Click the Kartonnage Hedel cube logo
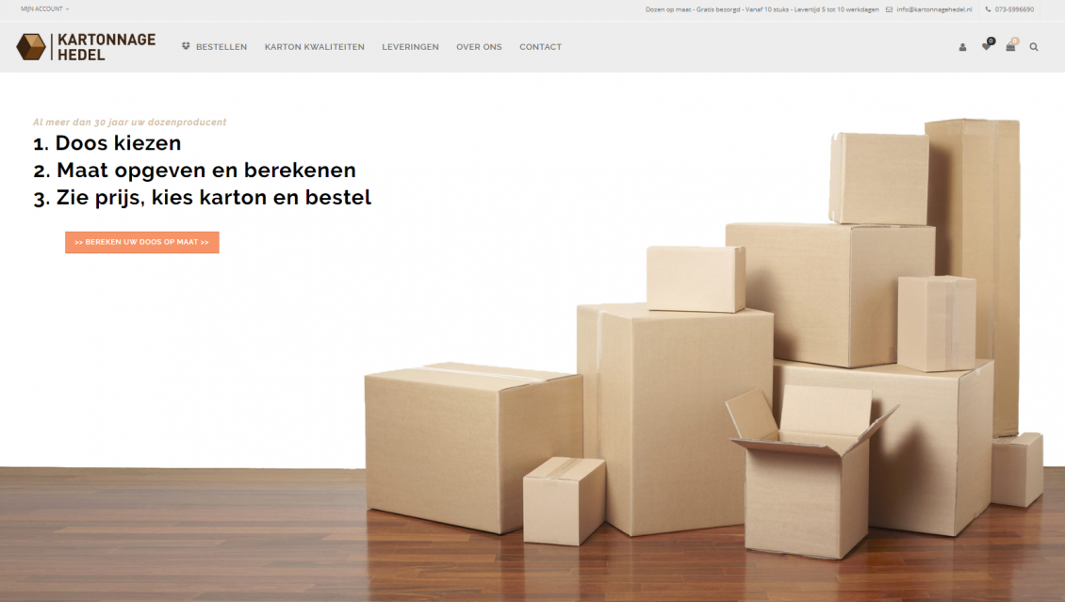The height and width of the screenshot is (602, 1065). [x=30, y=47]
